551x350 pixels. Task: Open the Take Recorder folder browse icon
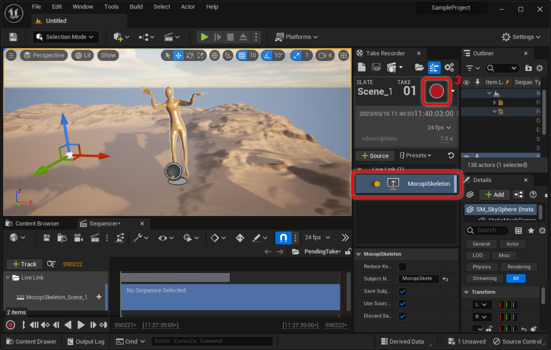(419, 67)
